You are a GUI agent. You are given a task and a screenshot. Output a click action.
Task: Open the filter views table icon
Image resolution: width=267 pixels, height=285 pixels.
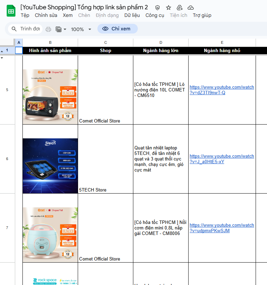61,29
